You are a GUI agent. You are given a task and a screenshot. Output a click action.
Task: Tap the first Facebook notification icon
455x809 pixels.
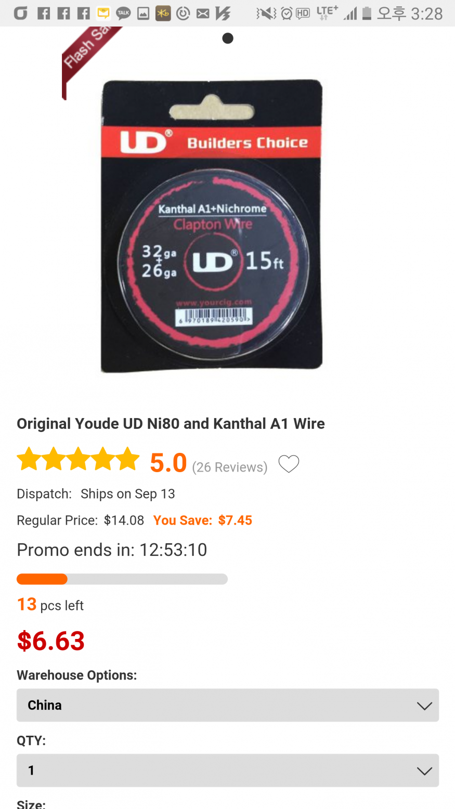[x=44, y=14]
